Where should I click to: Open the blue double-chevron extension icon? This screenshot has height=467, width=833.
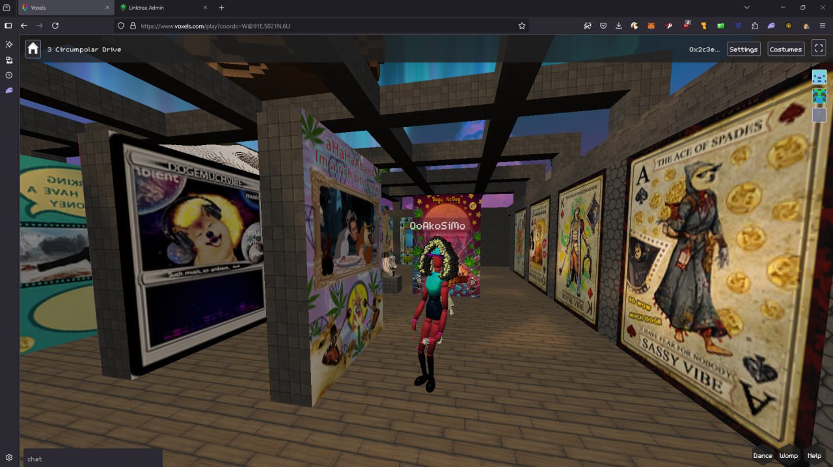(738, 26)
